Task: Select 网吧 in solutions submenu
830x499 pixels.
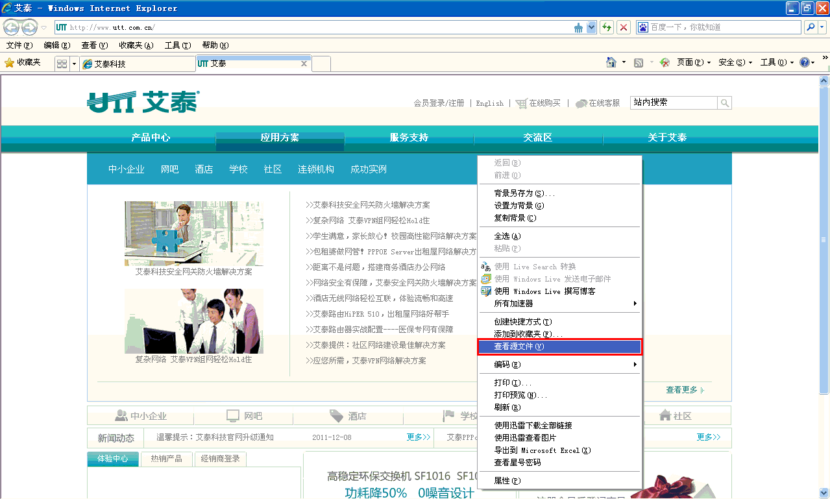Action: (170, 169)
